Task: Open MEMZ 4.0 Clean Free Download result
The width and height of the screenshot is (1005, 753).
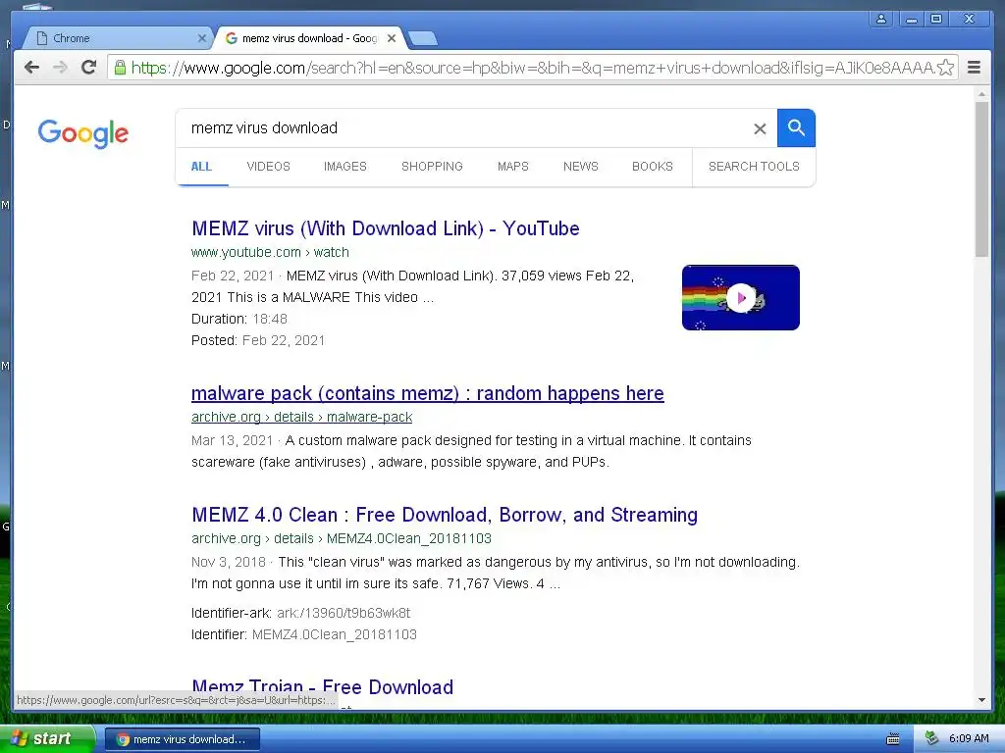Action: coord(445,515)
